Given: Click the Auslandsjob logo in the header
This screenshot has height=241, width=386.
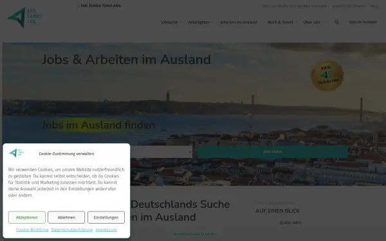Looking at the screenshot, I should click(x=24, y=18).
